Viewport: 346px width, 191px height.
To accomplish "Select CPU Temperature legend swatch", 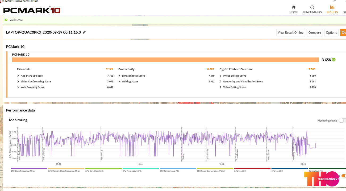I will (141, 168).
